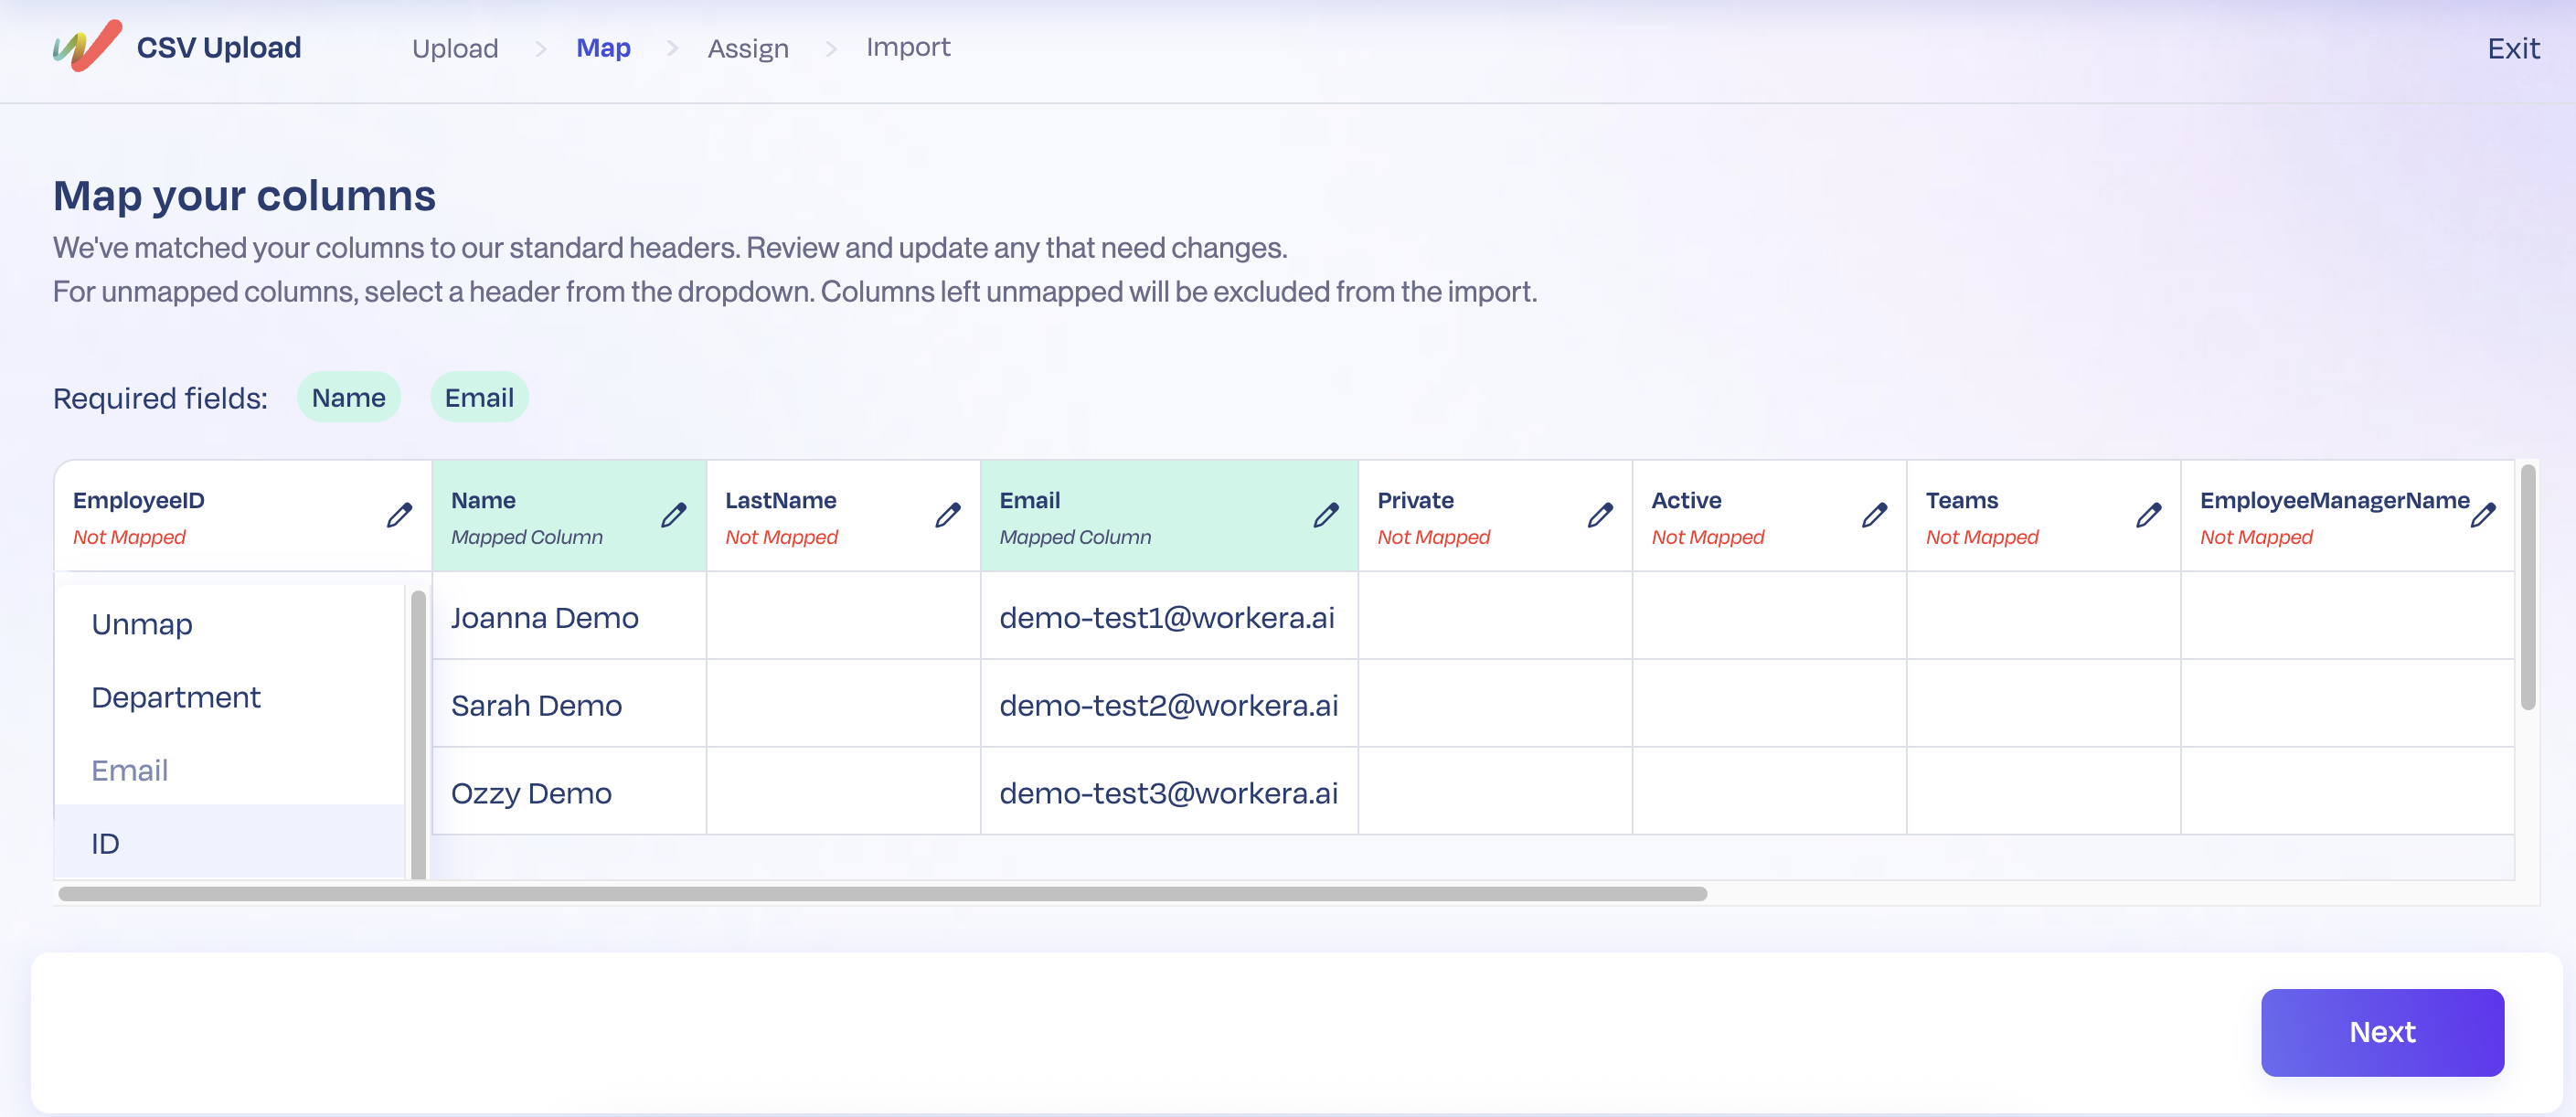Exit the CSV upload flow
Viewport: 2576px width, 1117px height.
(2513, 47)
